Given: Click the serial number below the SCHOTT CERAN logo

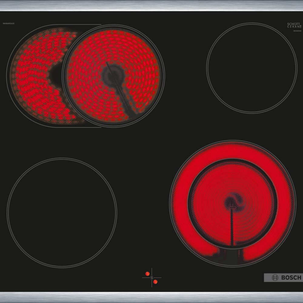Looking at the screenshot, I should pyautogui.click(x=297, y=31).
